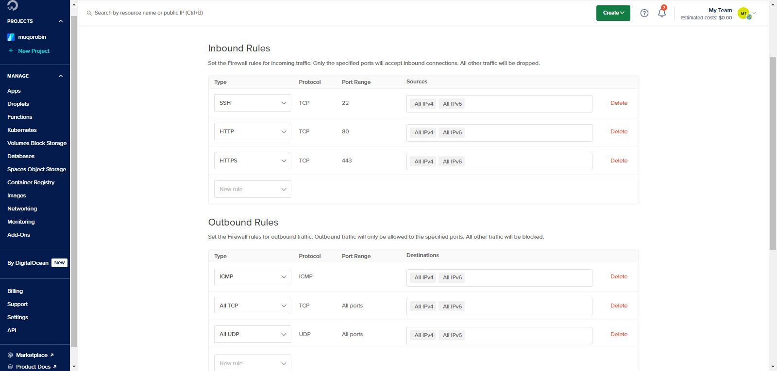Click All IPv6 tag in ICMP rule

pos(452,277)
